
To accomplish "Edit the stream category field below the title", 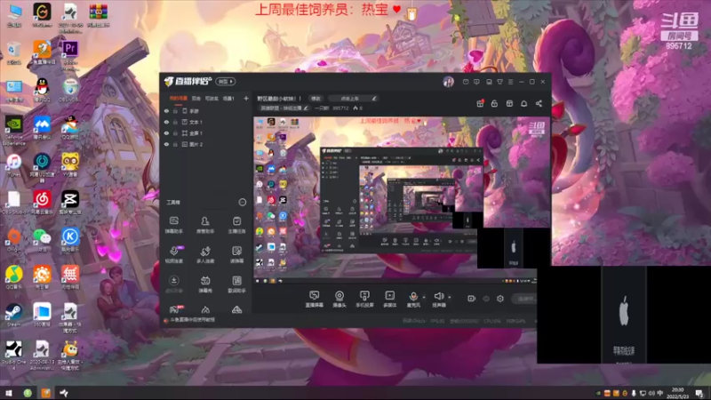I will click(x=284, y=108).
